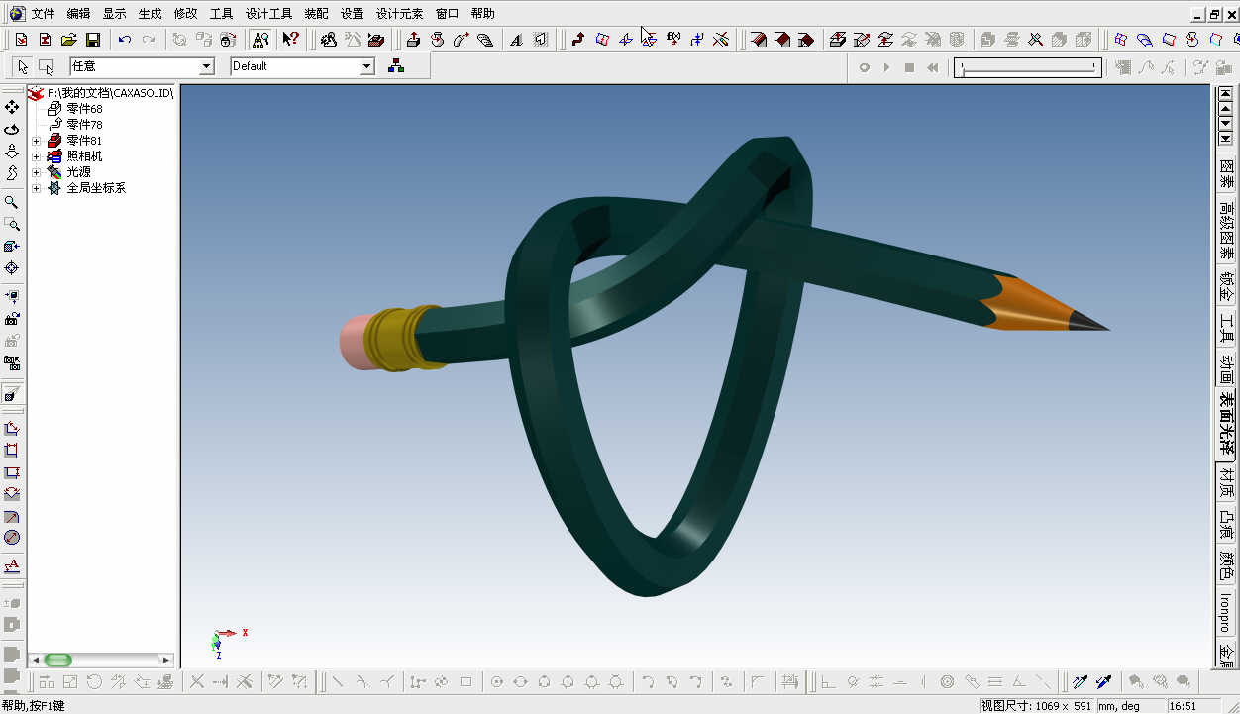Click the animation timeline slider
The height and width of the screenshot is (714, 1240).
click(x=1028, y=67)
